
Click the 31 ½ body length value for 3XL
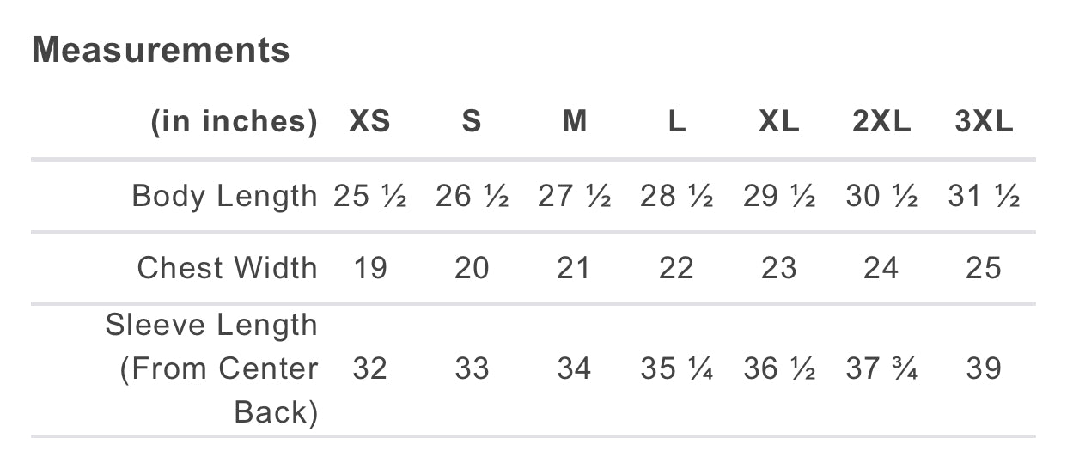pos(984,197)
